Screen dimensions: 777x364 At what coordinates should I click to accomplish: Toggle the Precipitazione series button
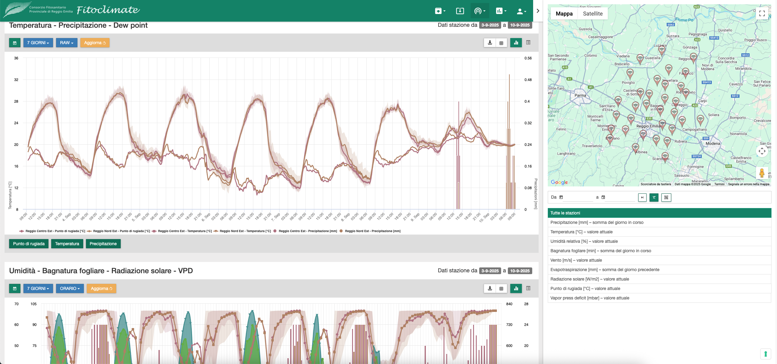[x=103, y=244]
